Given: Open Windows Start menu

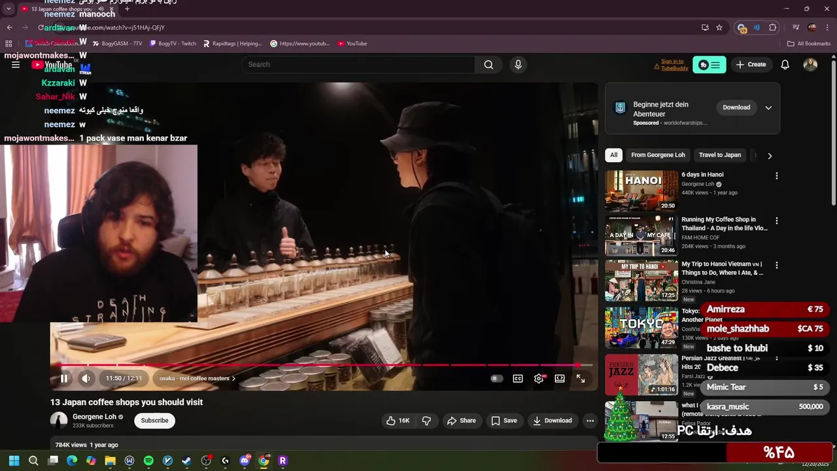Looking at the screenshot, I should (x=14, y=461).
